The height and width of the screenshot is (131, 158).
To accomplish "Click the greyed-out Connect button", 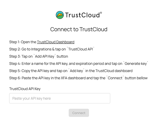I will [x=79, y=113].
